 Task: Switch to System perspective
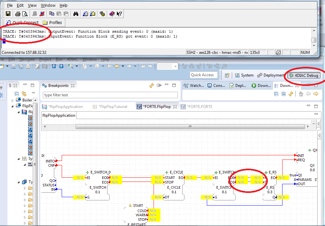tap(244, 75)
